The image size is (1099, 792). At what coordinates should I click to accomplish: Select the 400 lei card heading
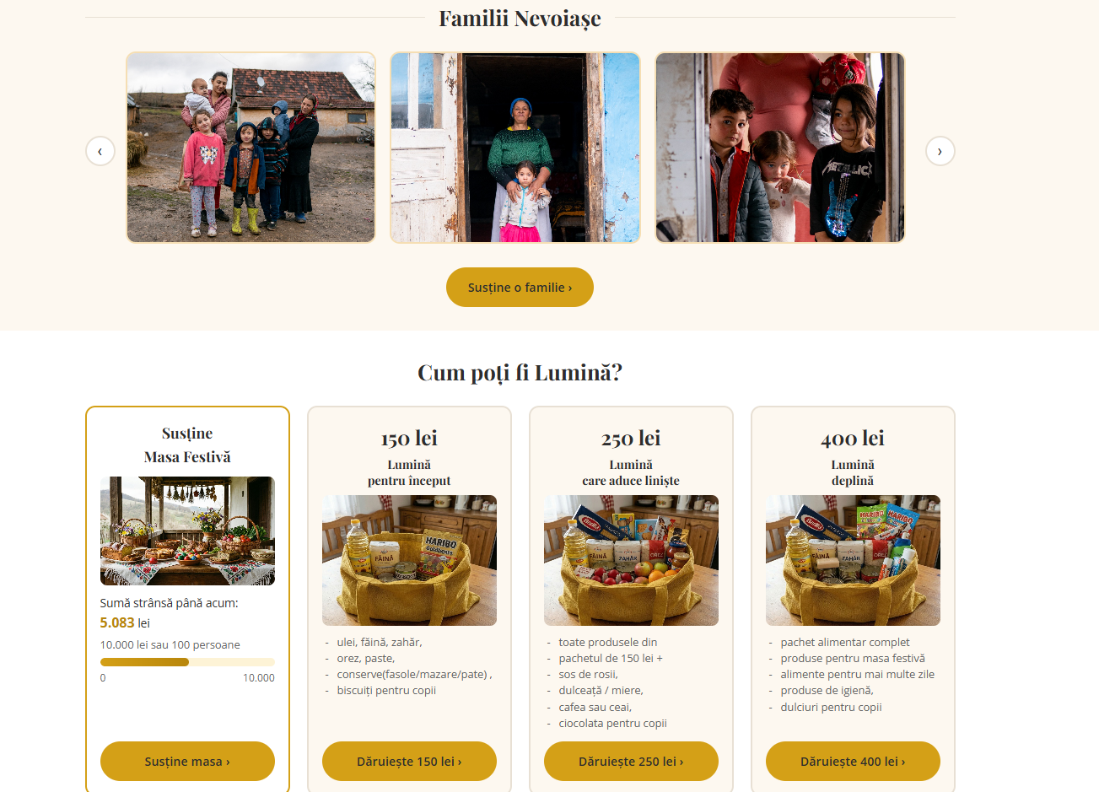853,438
